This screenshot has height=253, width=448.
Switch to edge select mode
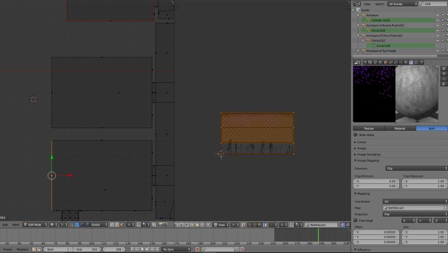(x=117, y=224)
